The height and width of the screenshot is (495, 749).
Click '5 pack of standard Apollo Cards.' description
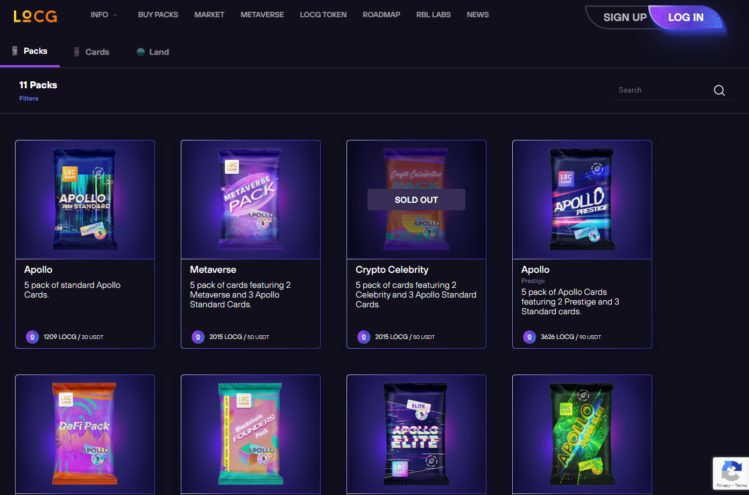[x=72, y=290]
